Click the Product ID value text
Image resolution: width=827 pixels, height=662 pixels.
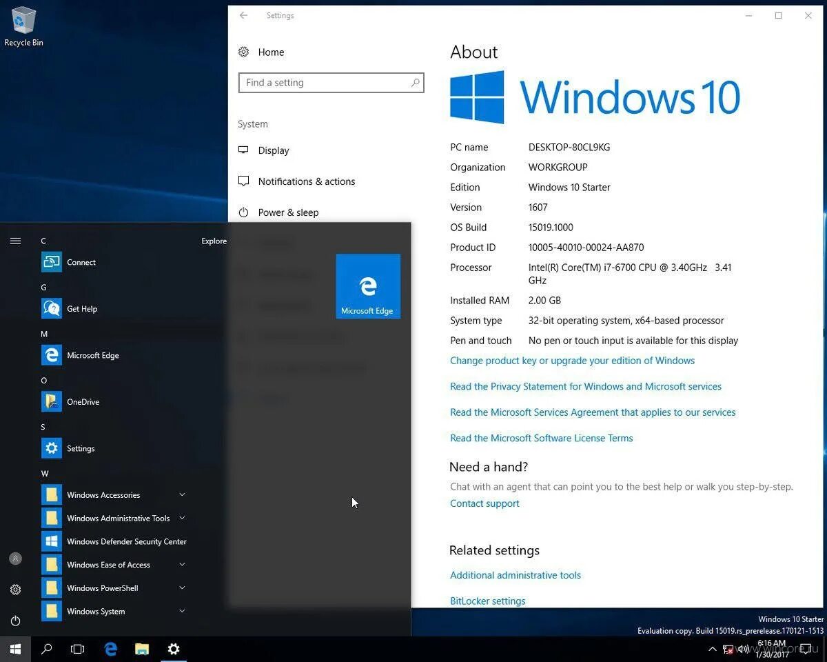[x=586, y=248]
